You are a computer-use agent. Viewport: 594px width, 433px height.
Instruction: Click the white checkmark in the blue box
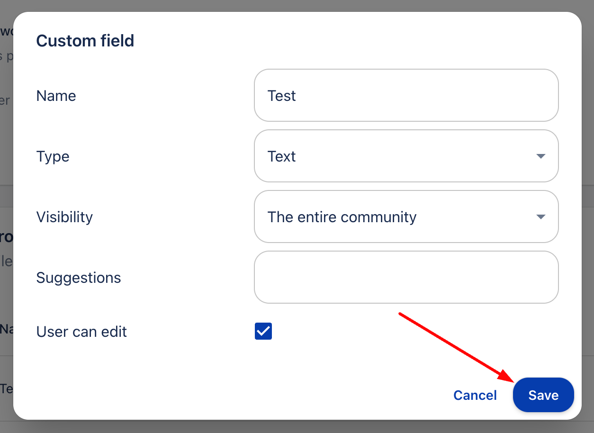263,331
